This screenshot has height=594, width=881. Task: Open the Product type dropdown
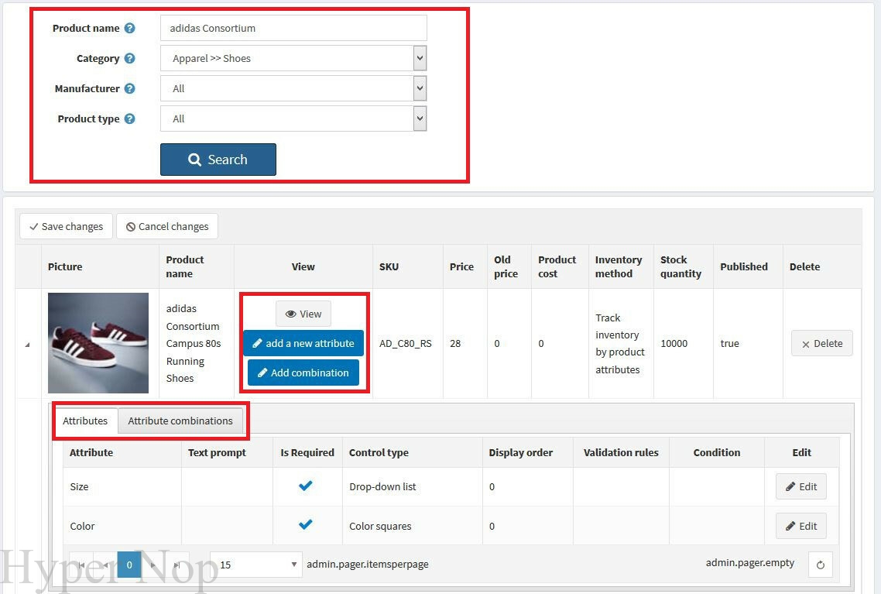(293, 118)
